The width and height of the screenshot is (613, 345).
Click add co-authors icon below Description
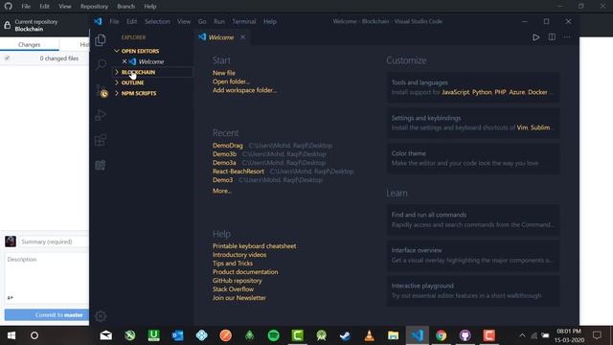(x=11, y=298)
